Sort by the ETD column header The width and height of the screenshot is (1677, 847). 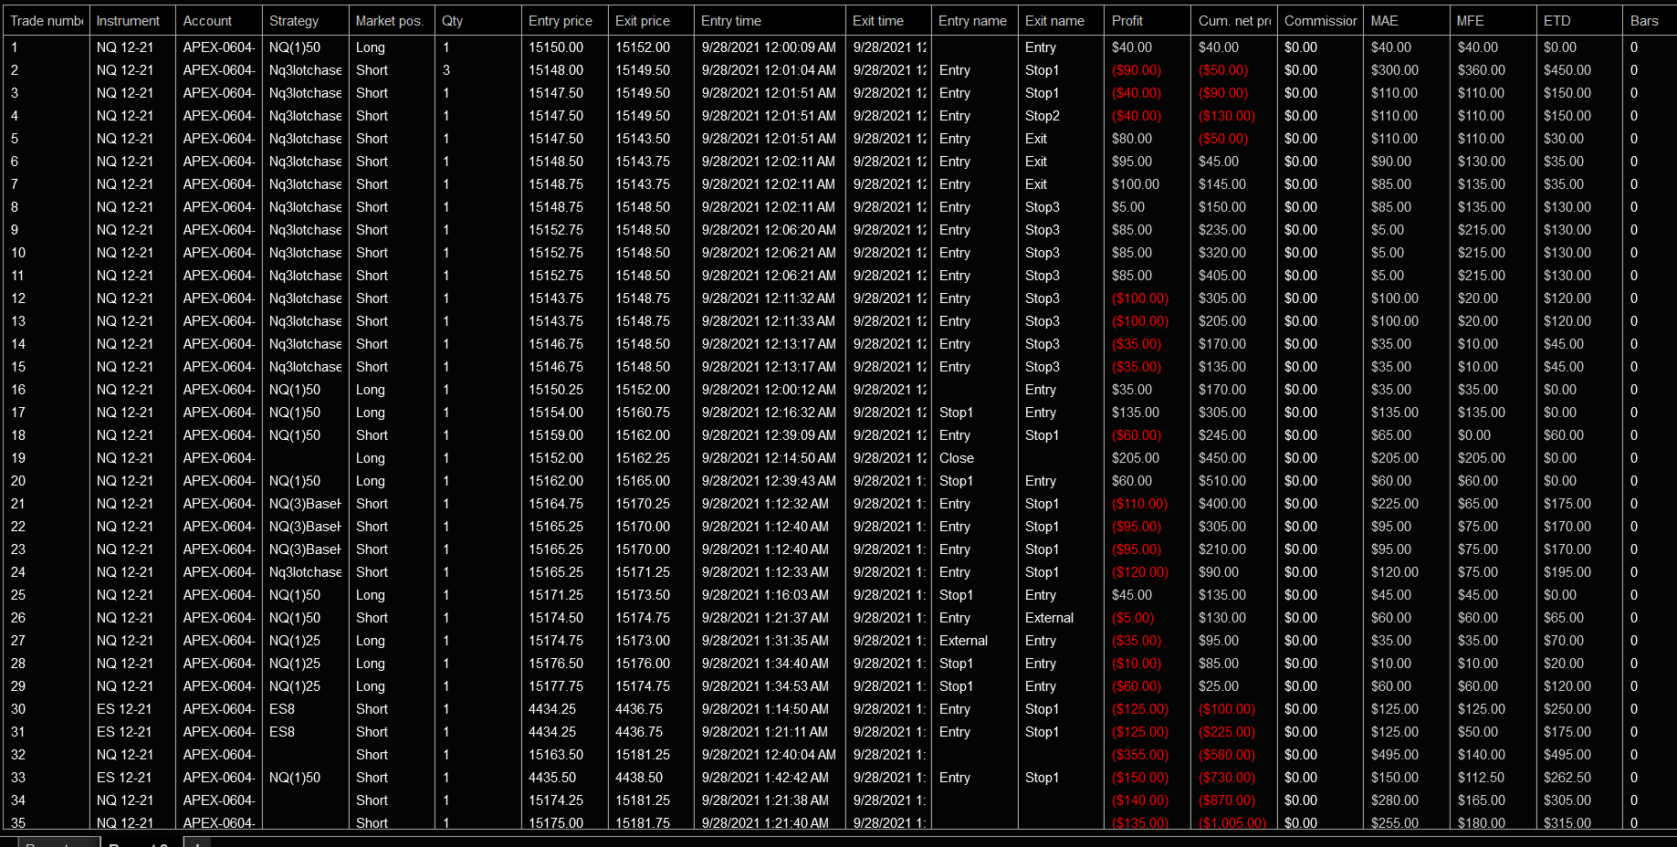1580,20
